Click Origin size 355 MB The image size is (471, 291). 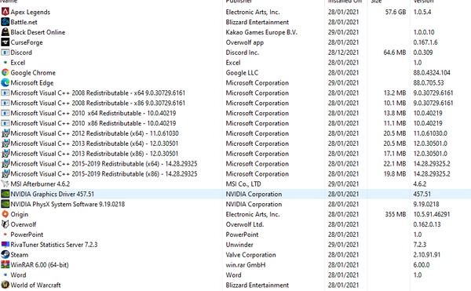pos(396,214)
